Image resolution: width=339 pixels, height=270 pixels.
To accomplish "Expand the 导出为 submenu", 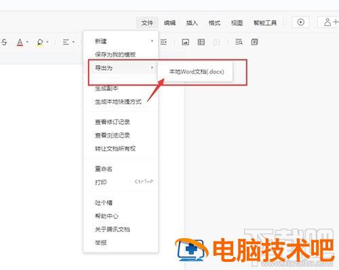I will (121, 68).
